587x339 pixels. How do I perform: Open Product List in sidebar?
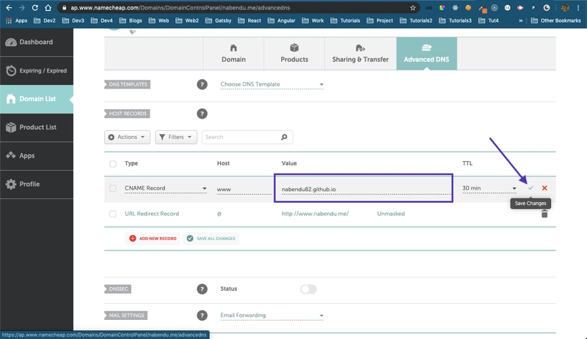[x=37, y=127]
